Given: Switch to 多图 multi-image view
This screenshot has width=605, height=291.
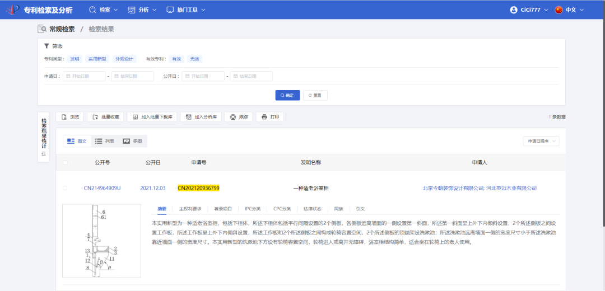Looking at the screenshot, I should 133,141.
